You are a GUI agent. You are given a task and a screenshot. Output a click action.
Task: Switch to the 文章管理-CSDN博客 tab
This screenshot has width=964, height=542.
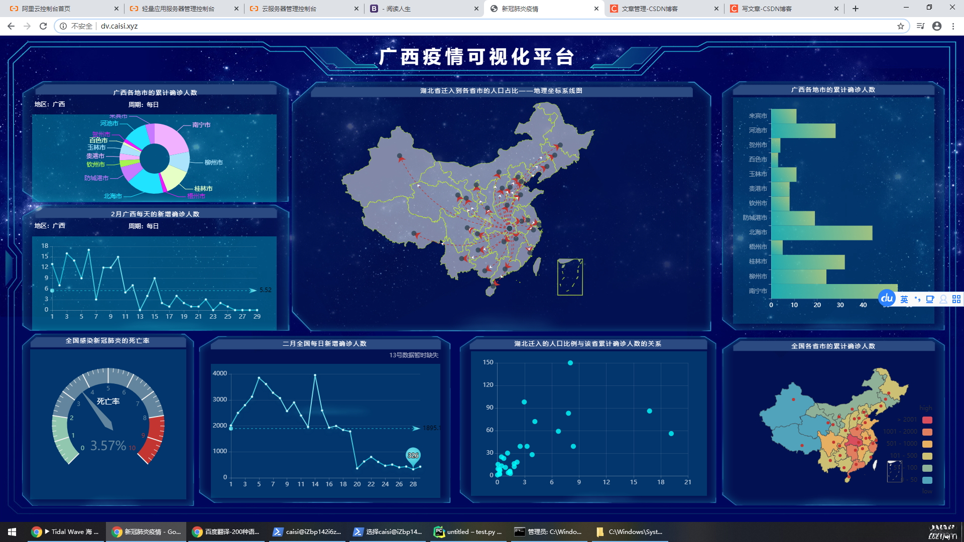point(650,9)
